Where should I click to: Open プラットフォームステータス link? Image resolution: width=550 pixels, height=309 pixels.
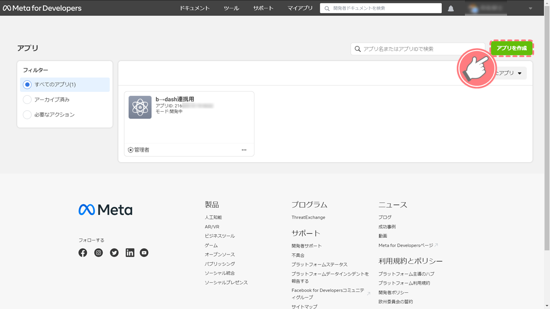[320, 264]
